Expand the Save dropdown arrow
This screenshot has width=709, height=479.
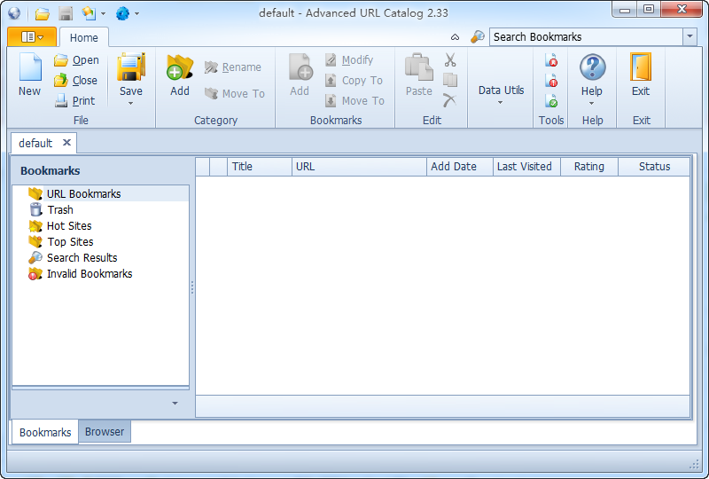[130, 104]
